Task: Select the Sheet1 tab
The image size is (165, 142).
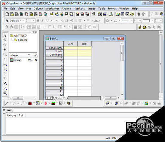Action: click(x=60, y=98)
